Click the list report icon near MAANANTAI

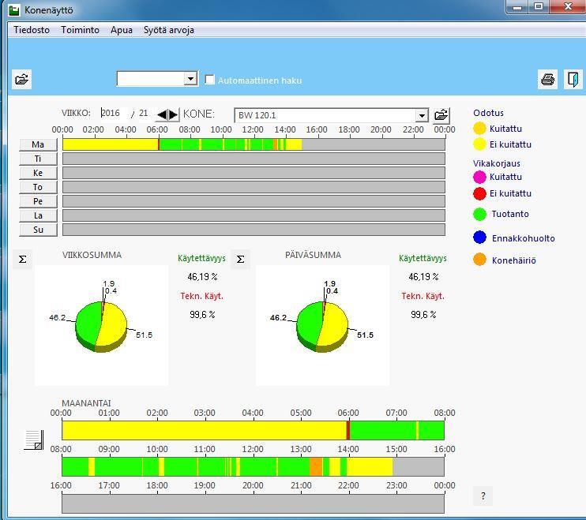(x=34, y=440)
